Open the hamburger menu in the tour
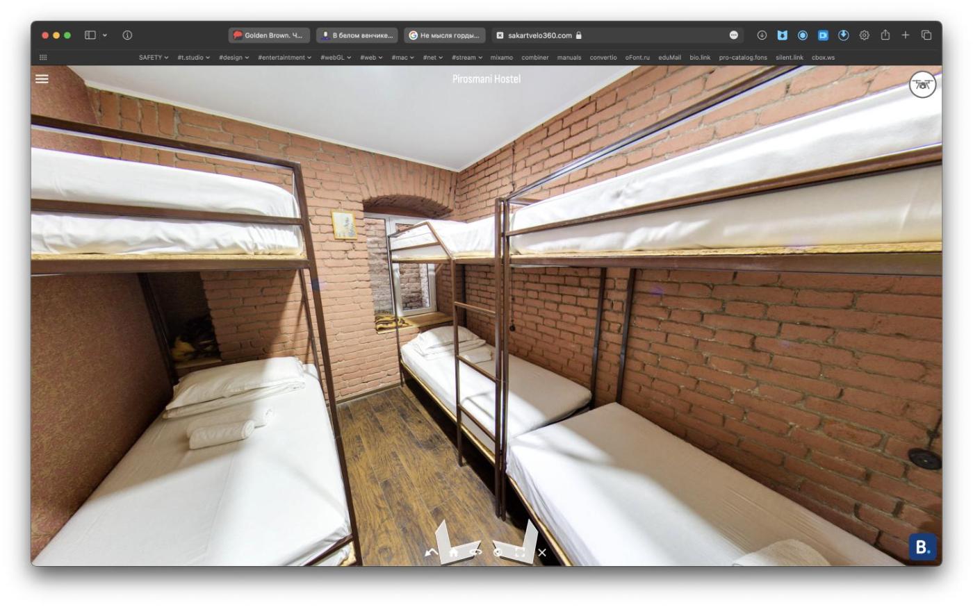 (x=42, y=79)
